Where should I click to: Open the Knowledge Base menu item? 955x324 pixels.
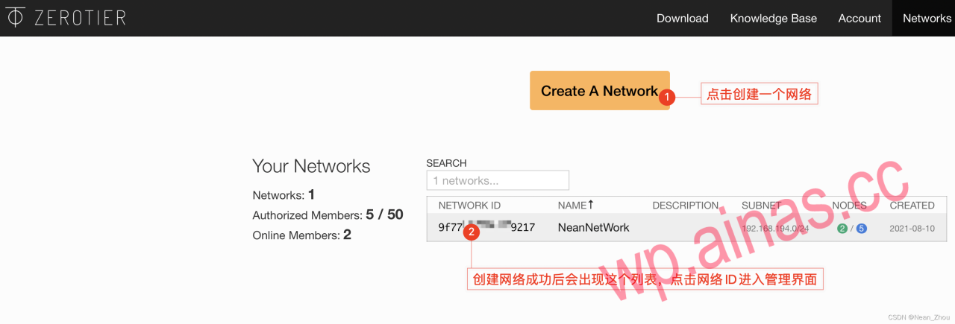coord(773,18)
